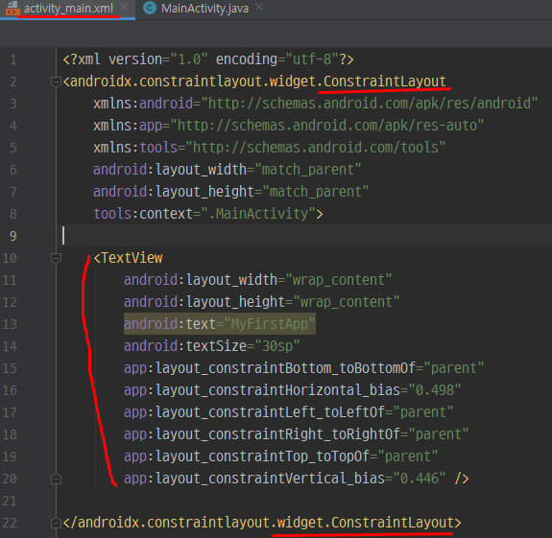Click android:layout_height="wrap_content" on line 12
This screenshot has width=552, height=538.
pos(261,302)
